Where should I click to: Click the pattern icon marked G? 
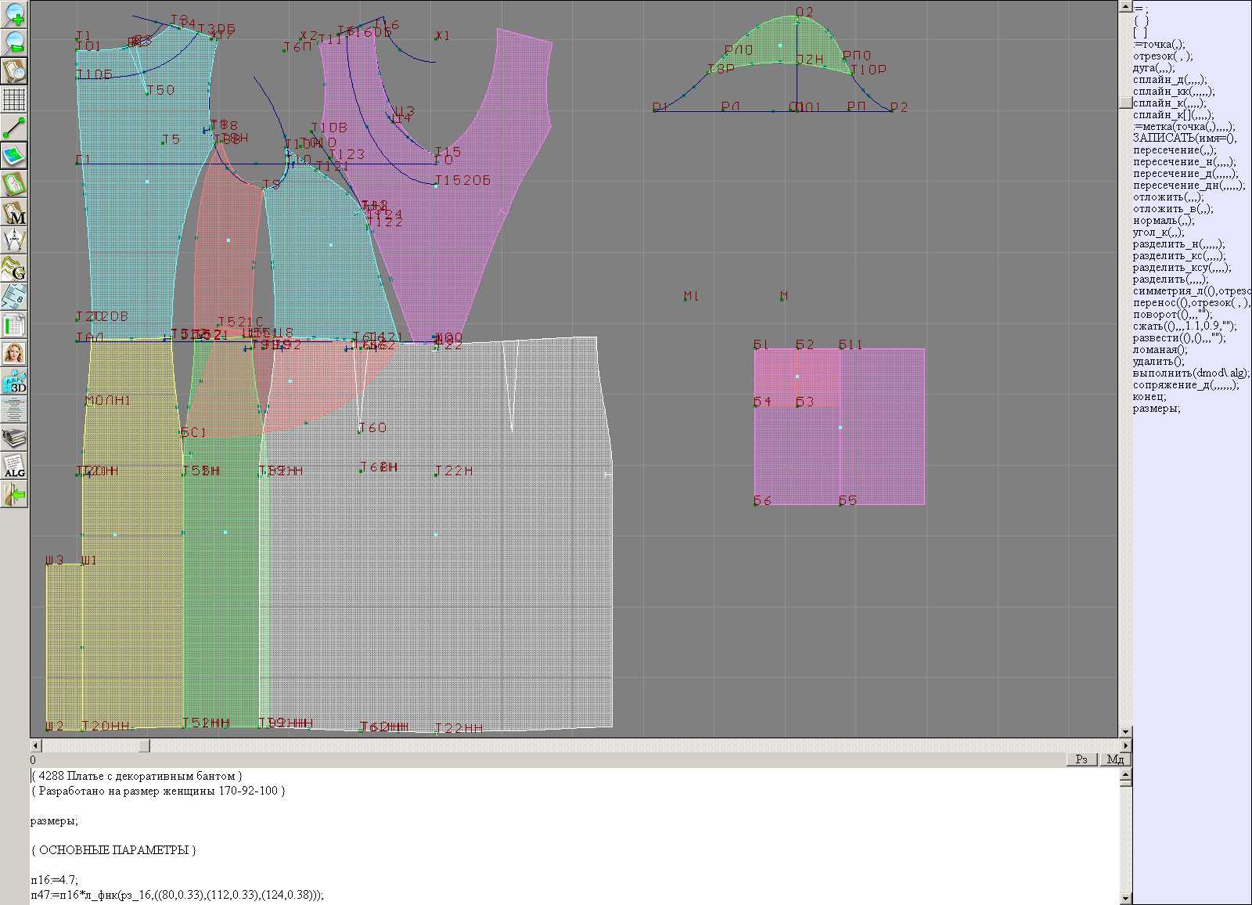(x=14, y=269)
